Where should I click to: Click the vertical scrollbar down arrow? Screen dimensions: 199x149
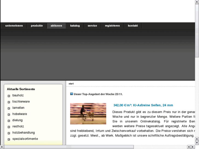(197, 143)
